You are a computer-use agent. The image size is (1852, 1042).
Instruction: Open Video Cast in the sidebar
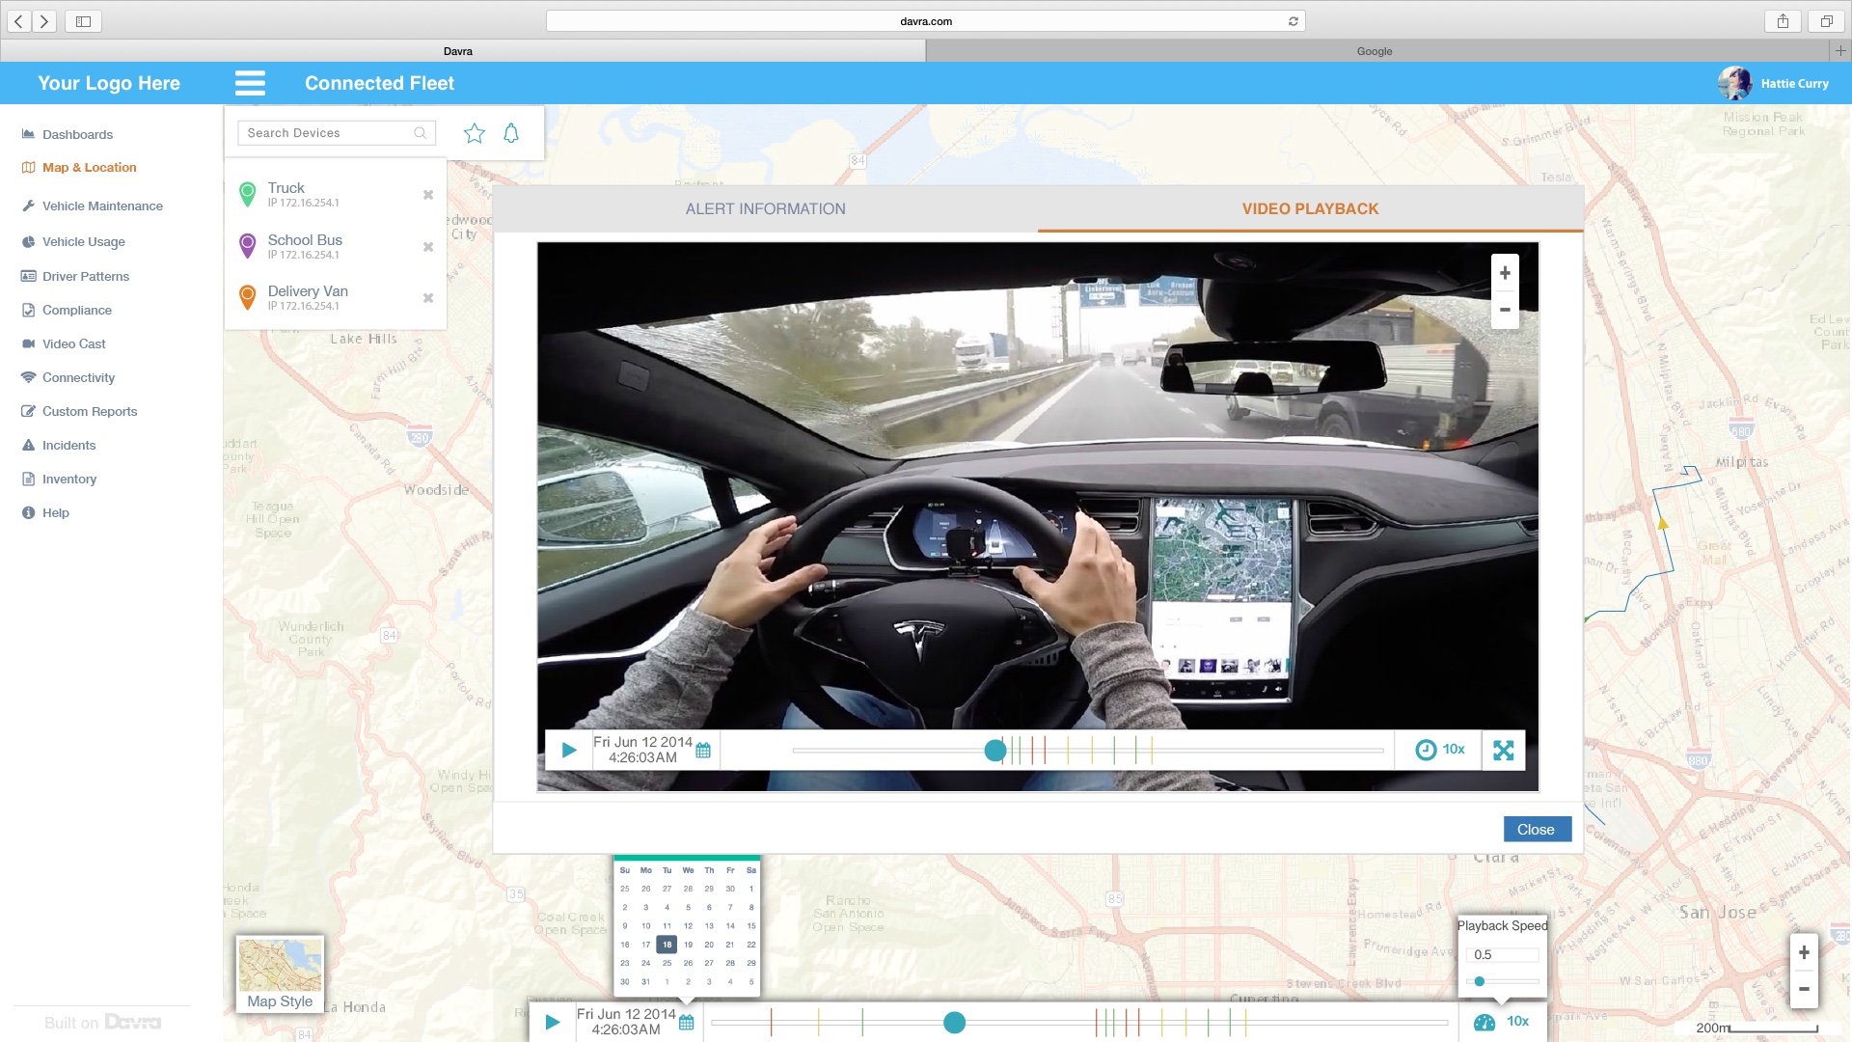point(64,343)
